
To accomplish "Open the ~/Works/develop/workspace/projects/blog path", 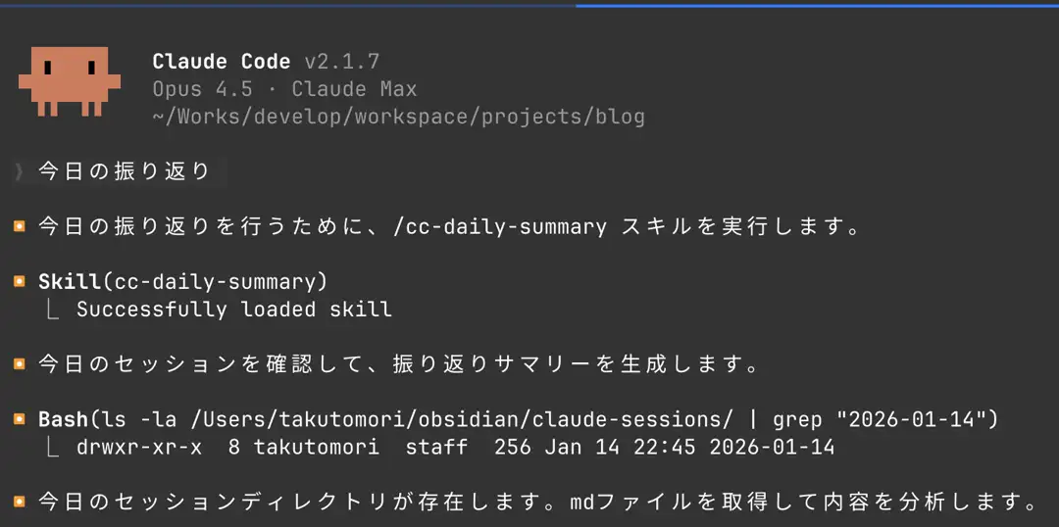I will (398, 117).
